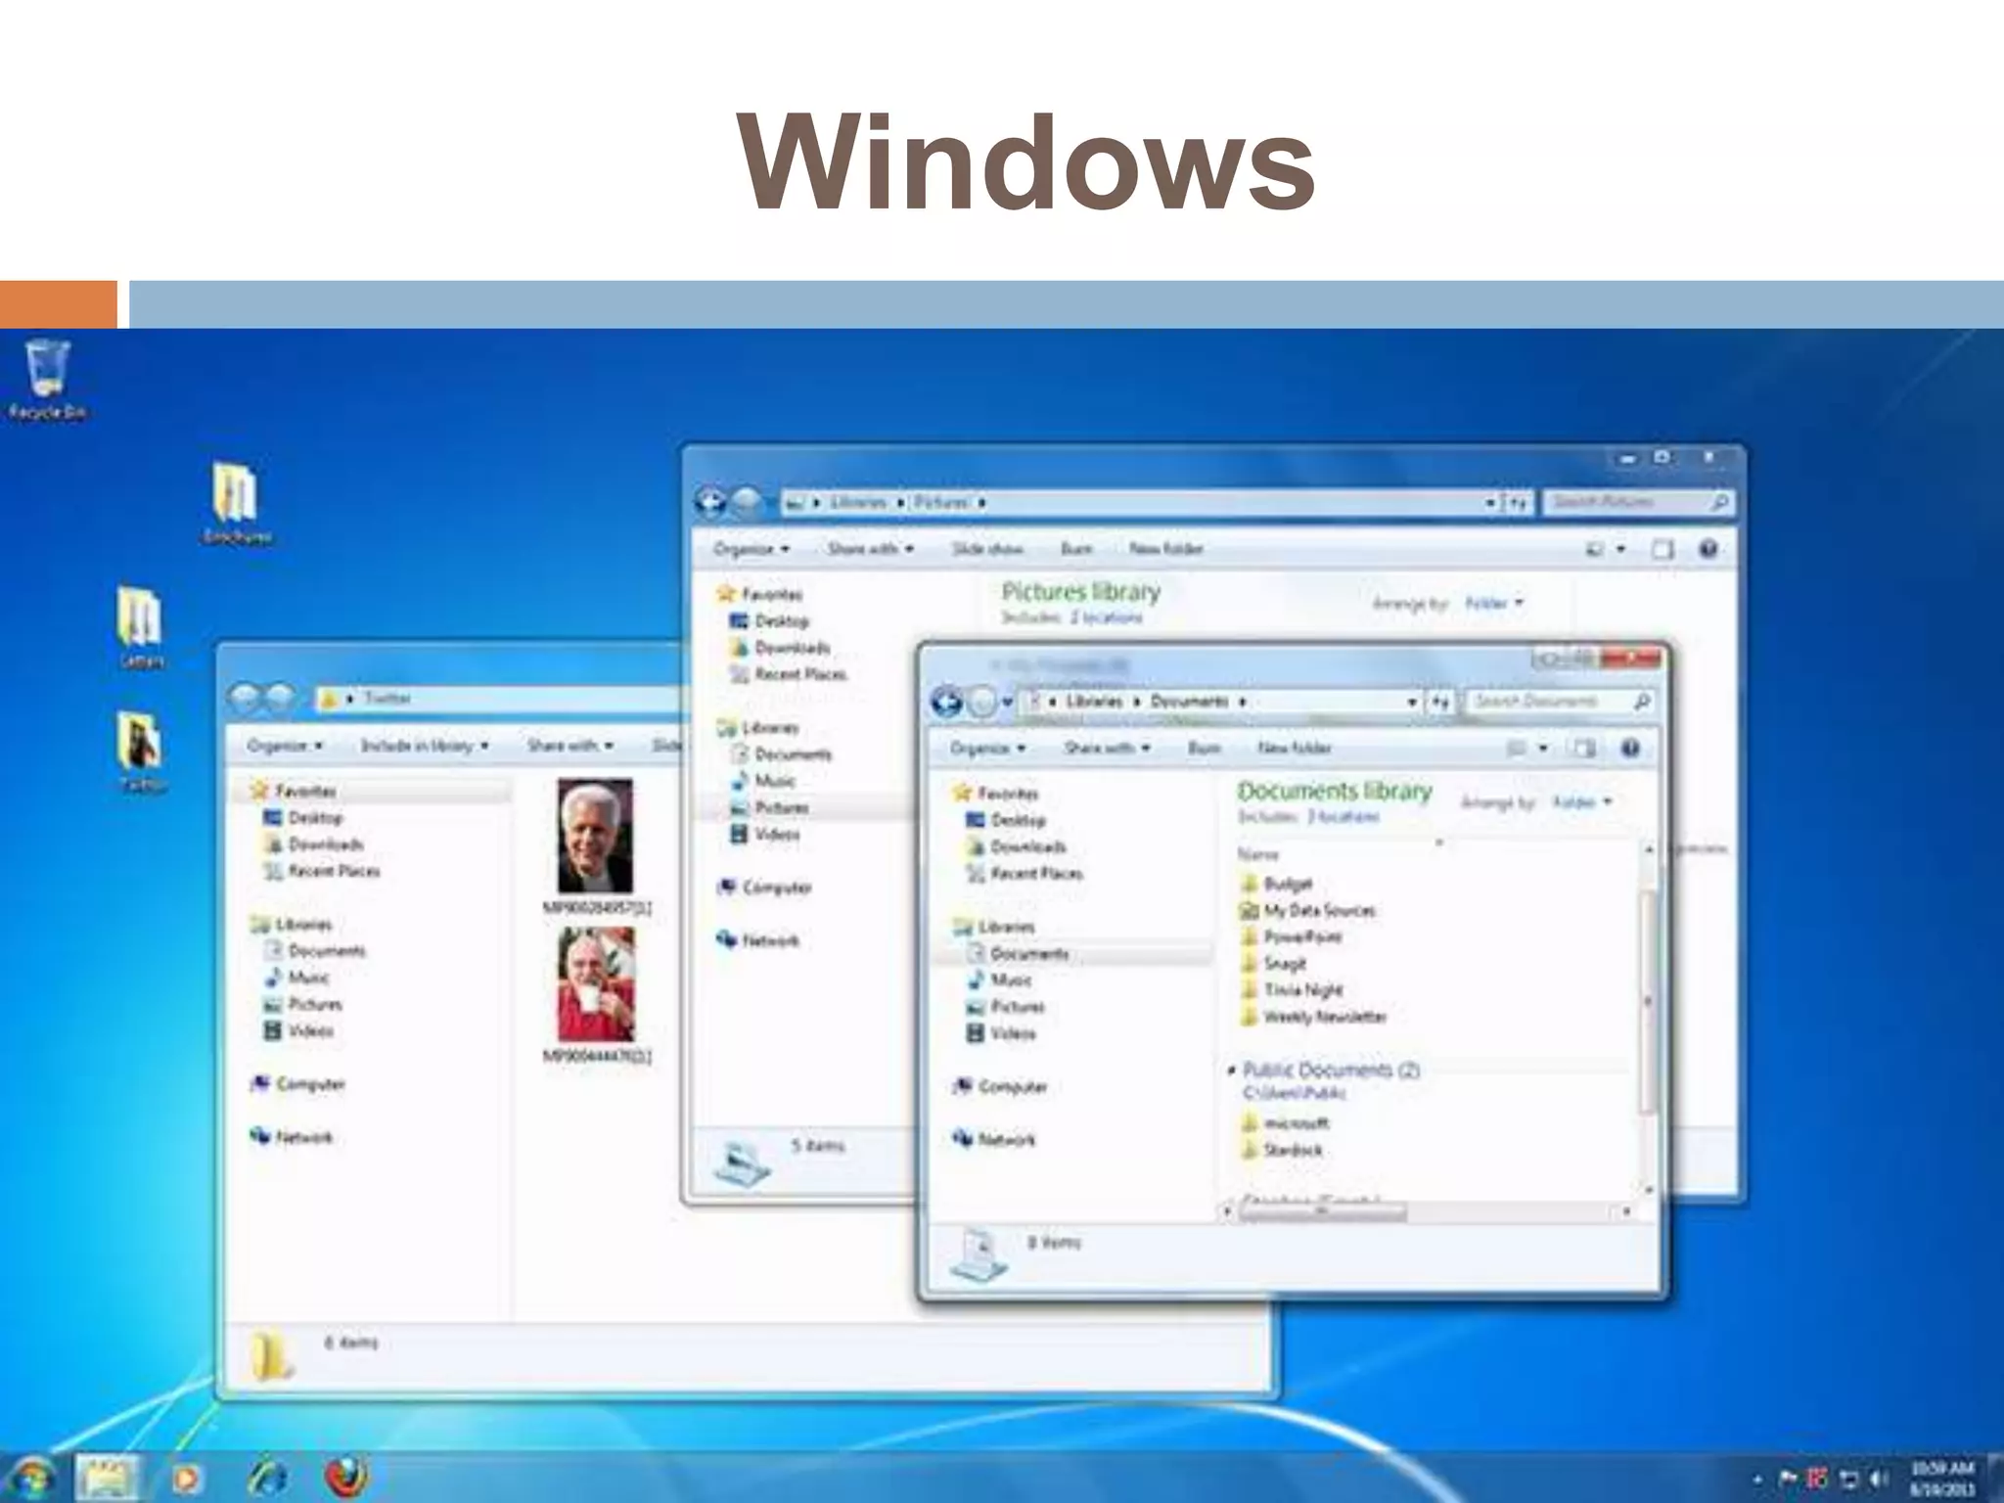This screenshot has height=1503, width=2004.
Task: Open the Share with menu in the Documents window
Action: point(1107,749)
